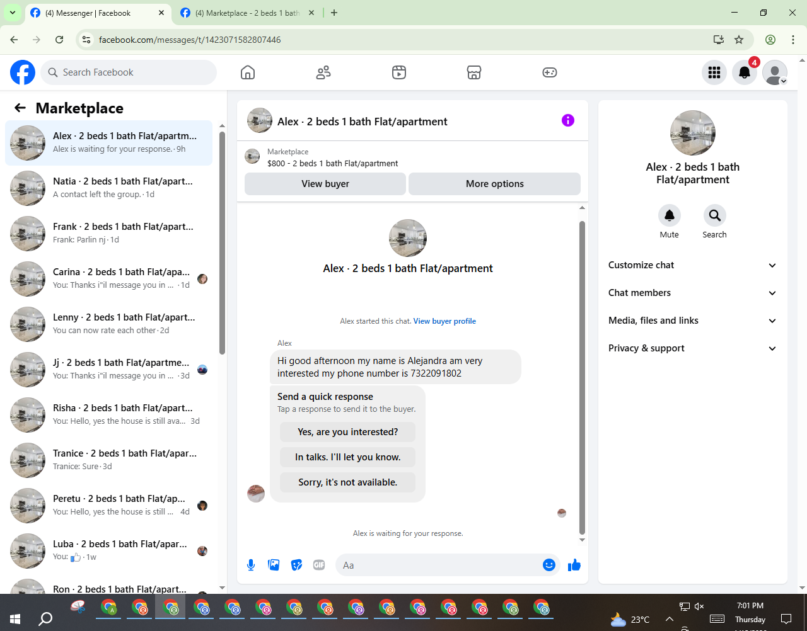Screen dimensions: 807x631
Task: Click the chat messages scrollbar
Action: point(582,378)
